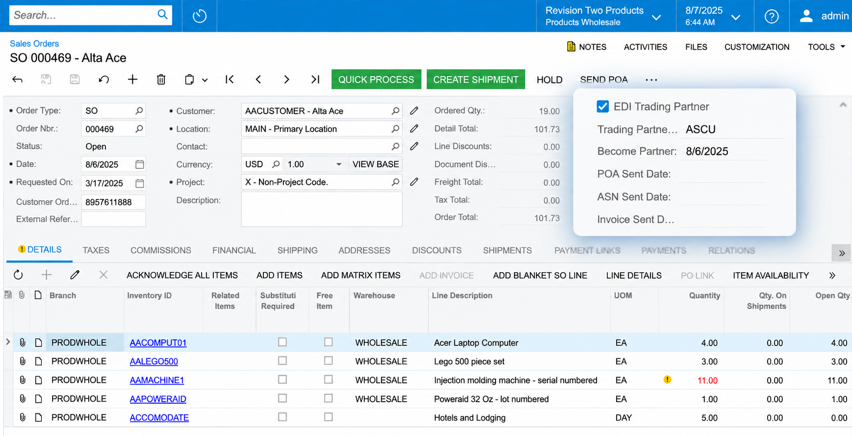Open the business date dropdown
Image resolution: width=852 pixels, height=436 pixels.
(x=735, y=18)
